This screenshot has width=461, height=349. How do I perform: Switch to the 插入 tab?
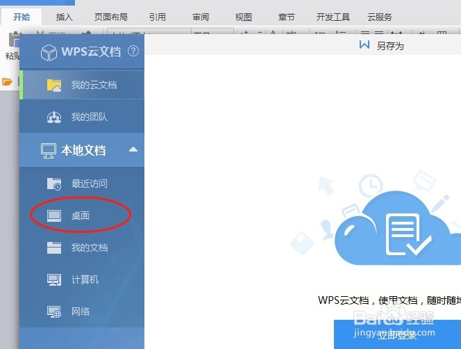pos(64,17)
